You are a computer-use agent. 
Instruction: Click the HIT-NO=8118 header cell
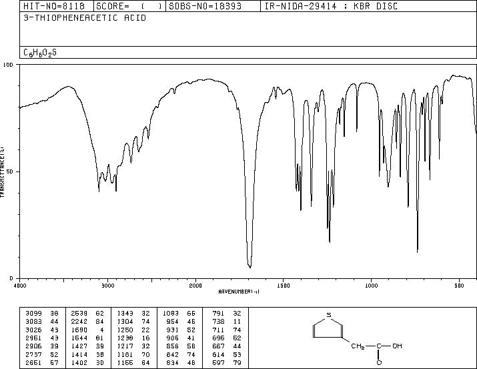pos(57,6)
